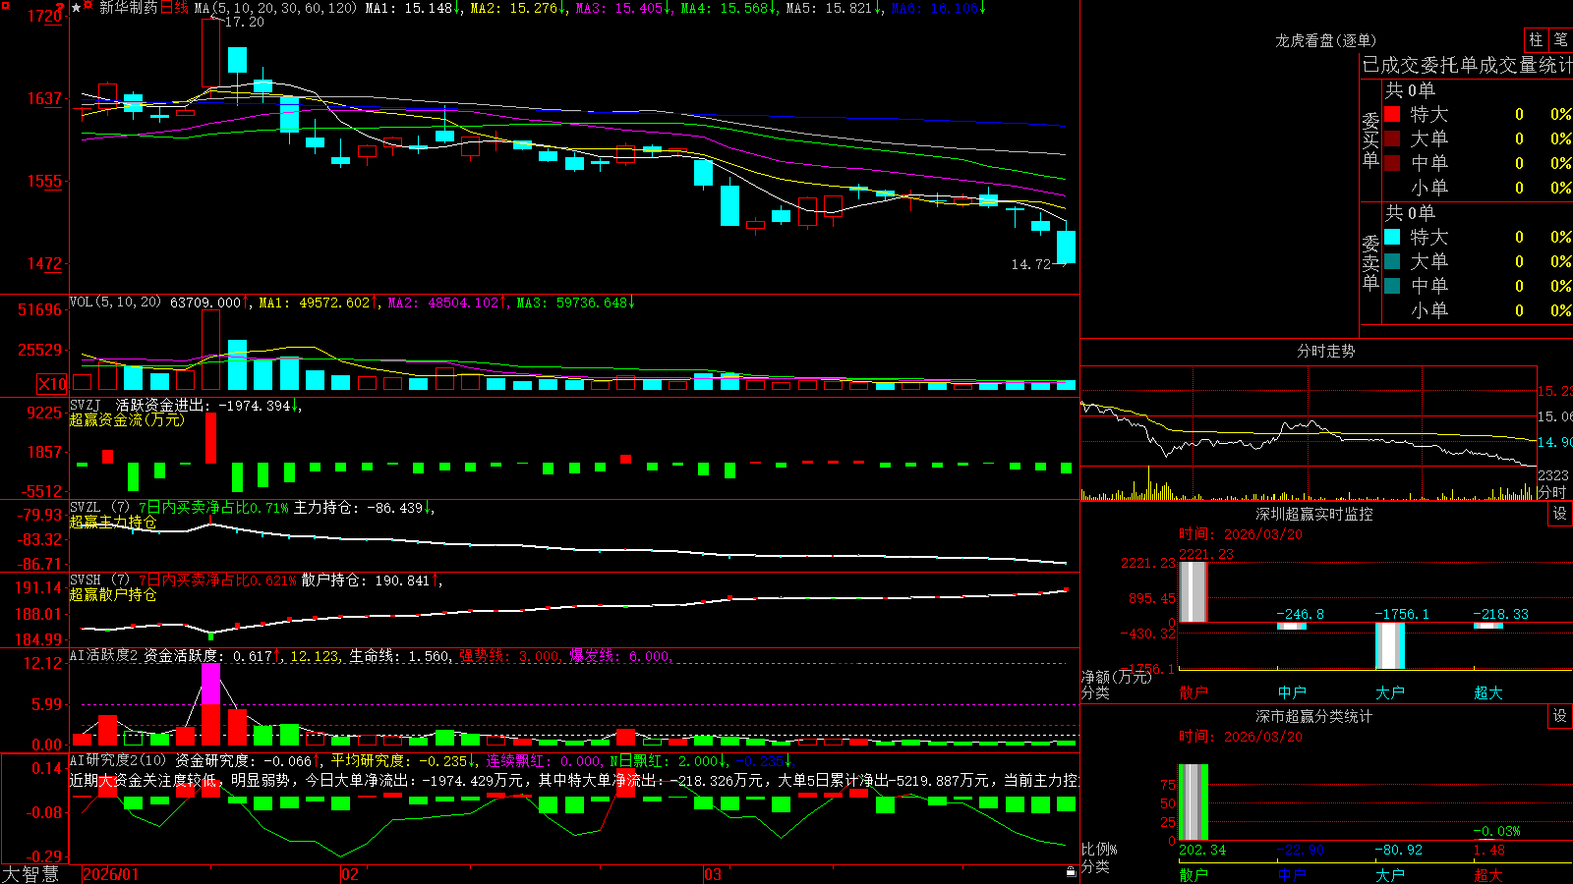Click the 大智慧 label at bottom-left

(x=30, y=874)
